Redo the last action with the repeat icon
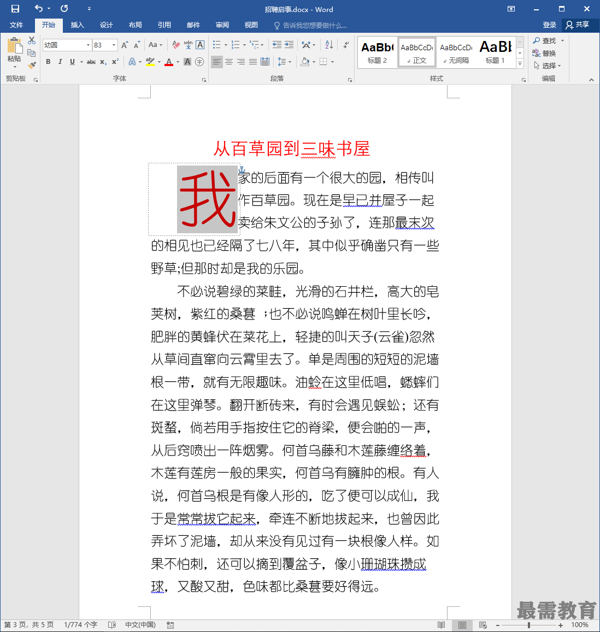Screen dimensions: 600x632 point(64,8)
